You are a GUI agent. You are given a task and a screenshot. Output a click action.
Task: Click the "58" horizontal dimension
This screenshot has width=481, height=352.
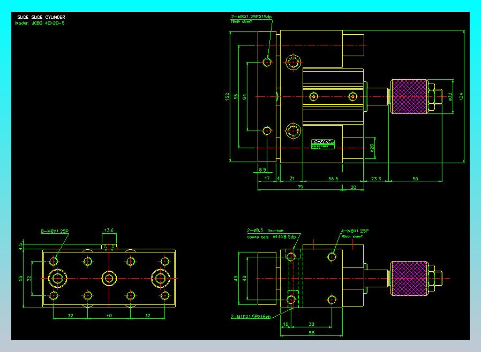click(311, 332)
